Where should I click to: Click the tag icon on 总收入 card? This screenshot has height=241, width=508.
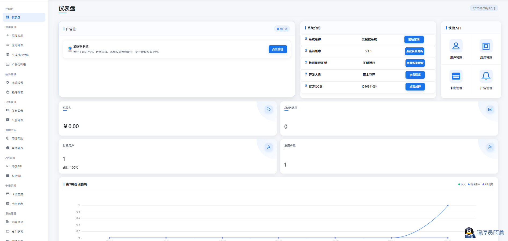268,109
